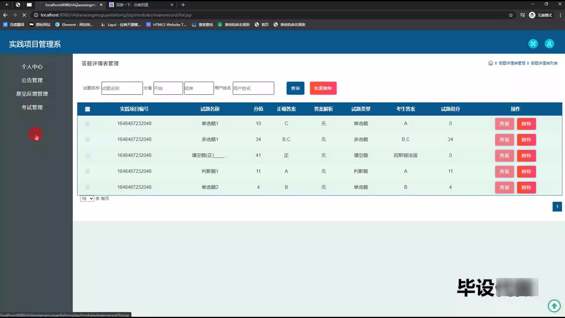Expand the 考试管理 sidebar menu
Screen dimensions: 565x318
click(x=32, y=107)
